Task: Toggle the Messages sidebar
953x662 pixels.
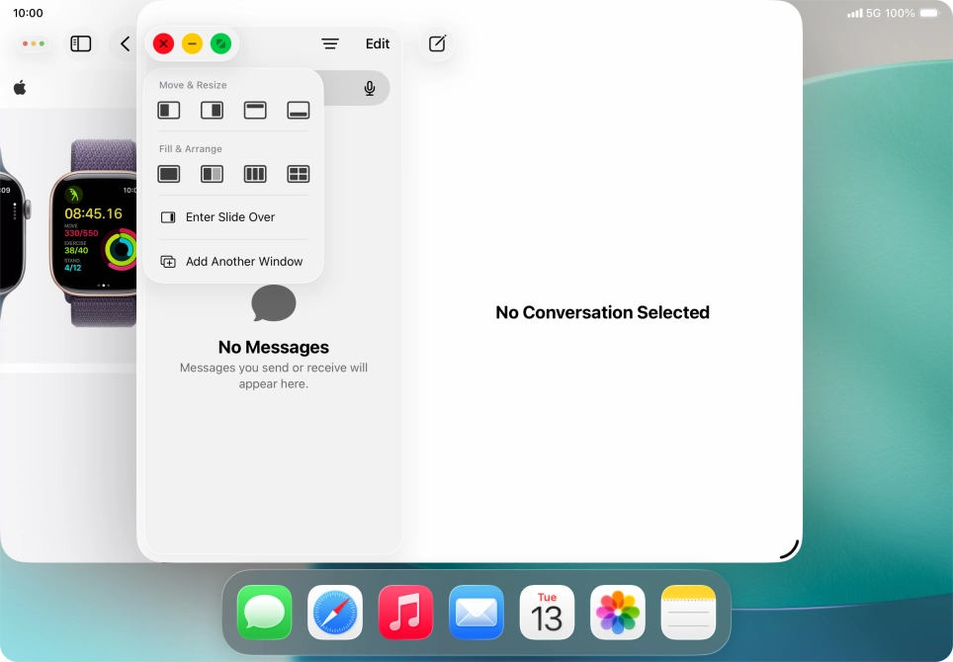Action: 80,43
